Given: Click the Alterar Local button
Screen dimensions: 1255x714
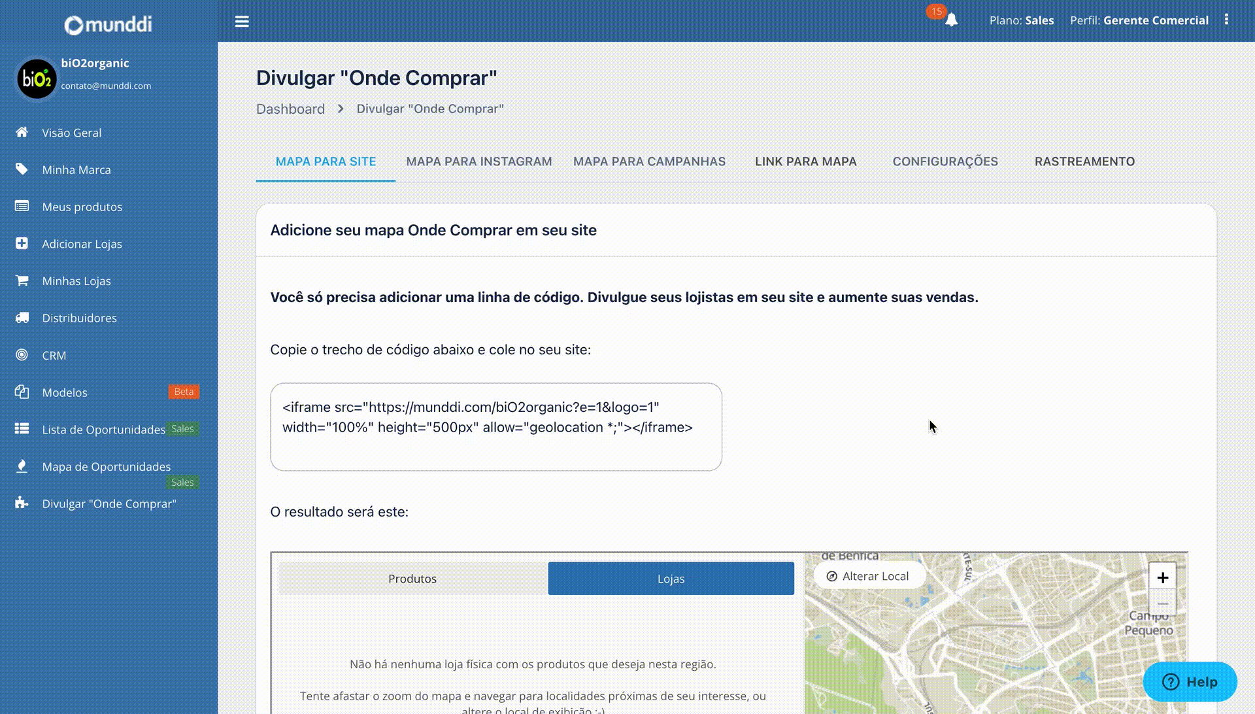Looking at the screenshot, I should tap(868, 576).
